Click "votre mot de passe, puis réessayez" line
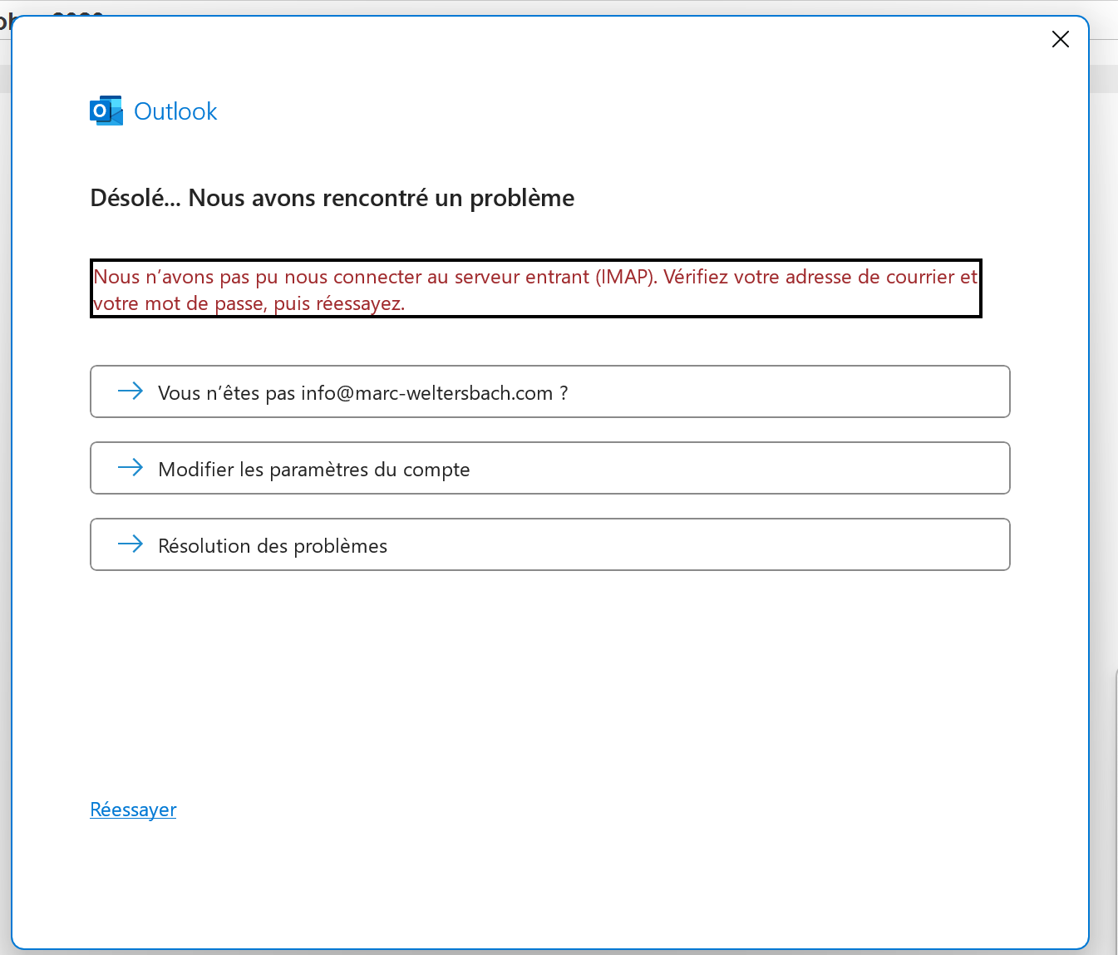 (249, 303)
